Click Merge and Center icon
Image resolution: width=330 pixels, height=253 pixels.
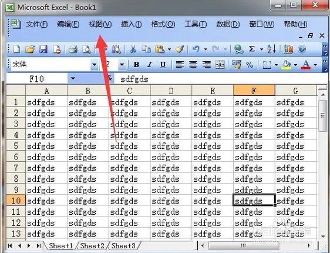pos(220,65)
